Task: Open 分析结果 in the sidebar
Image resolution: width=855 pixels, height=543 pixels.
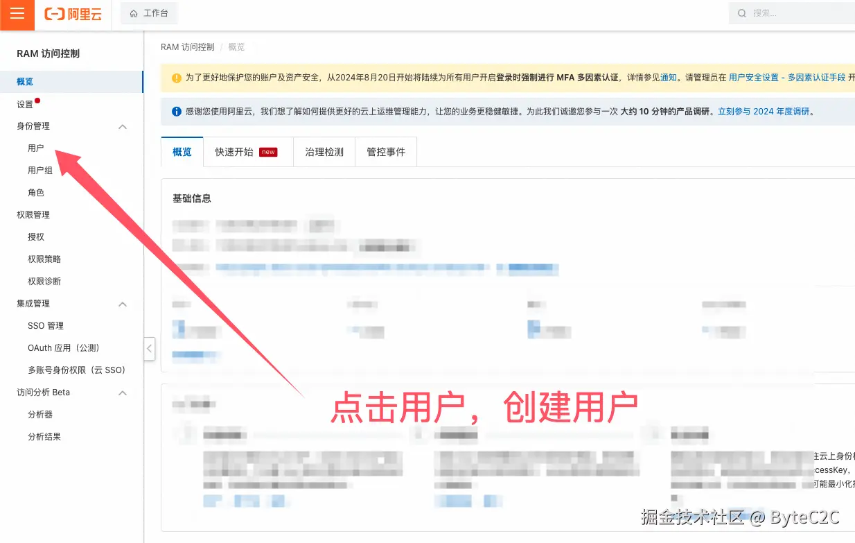Action: click(x=44, y=437)
